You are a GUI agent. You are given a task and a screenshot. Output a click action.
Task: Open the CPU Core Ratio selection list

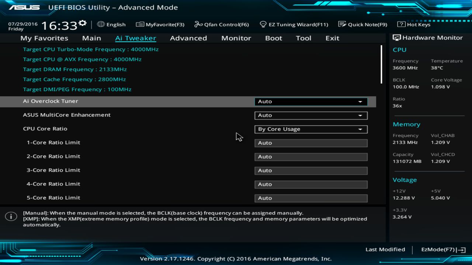311,129
